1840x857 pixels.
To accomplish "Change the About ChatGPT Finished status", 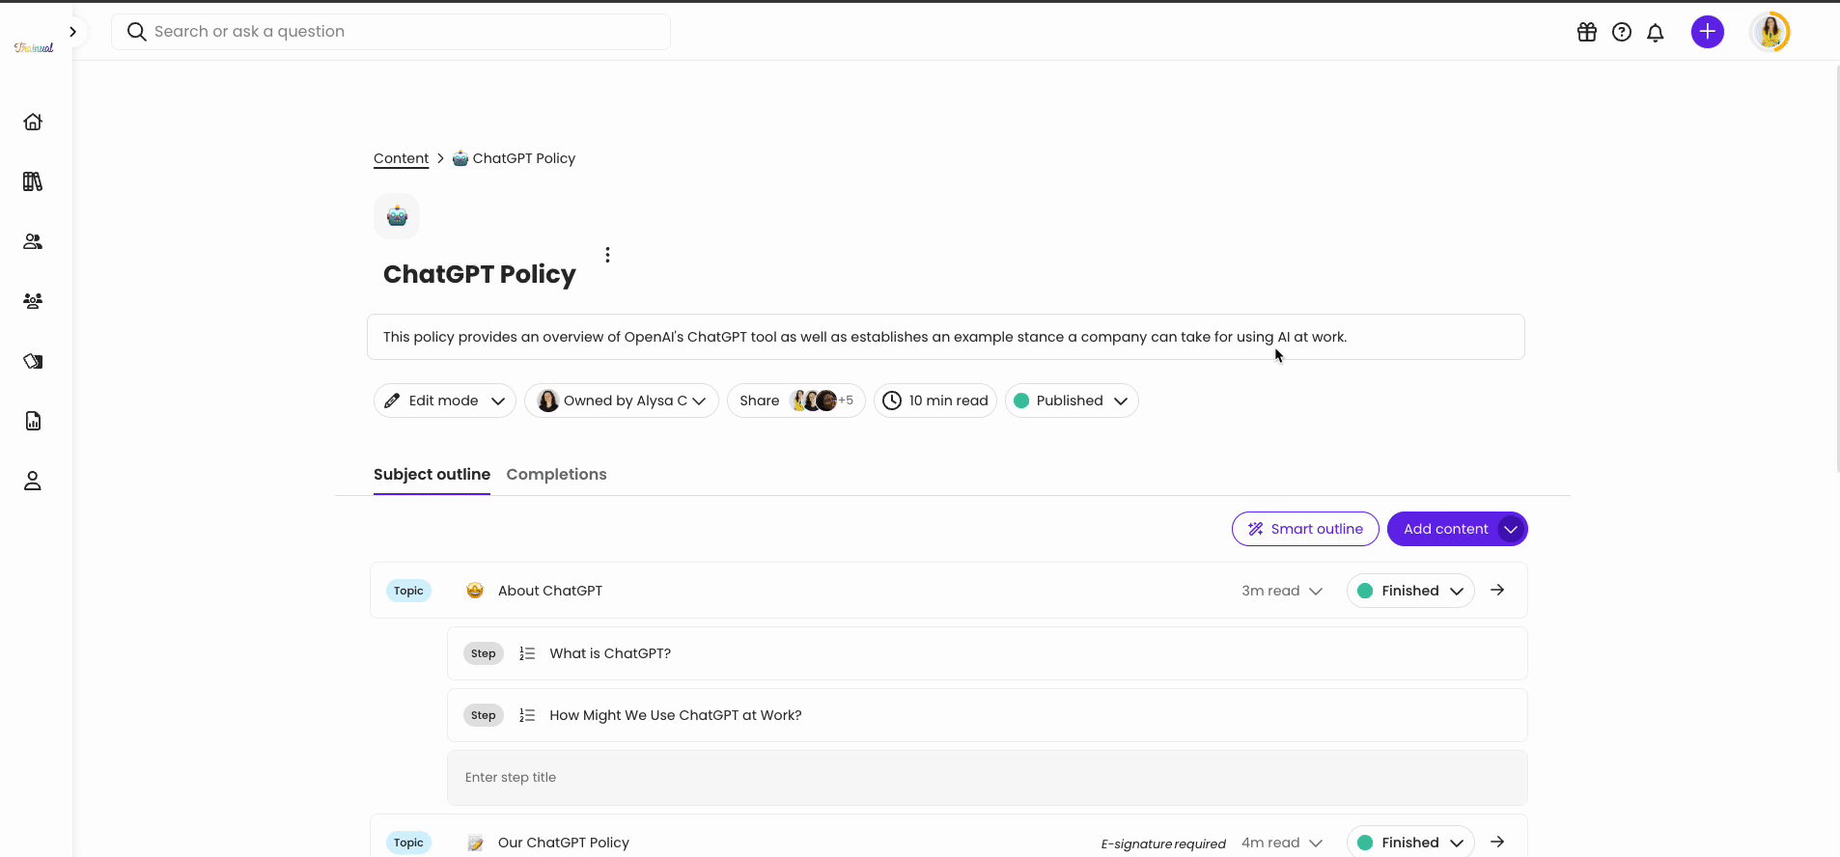I will tap(1409, 591).
